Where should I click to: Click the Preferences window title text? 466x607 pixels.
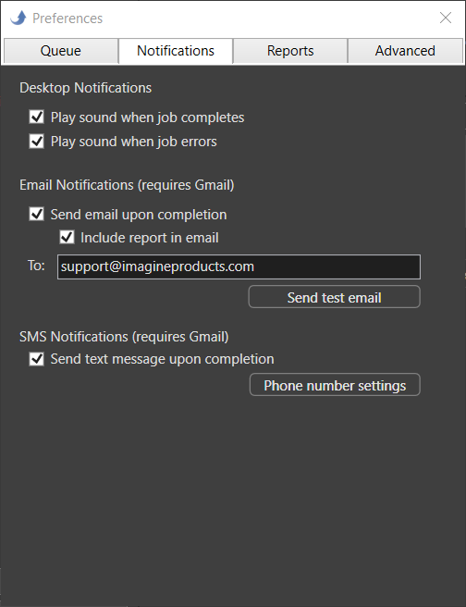[x=67, y=19]
